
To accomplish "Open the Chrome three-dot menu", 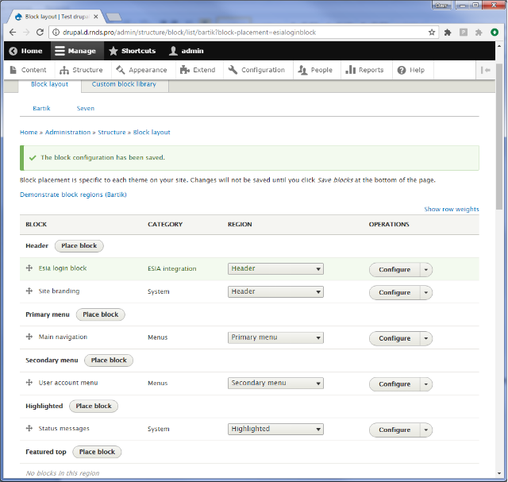I will 495,33.
